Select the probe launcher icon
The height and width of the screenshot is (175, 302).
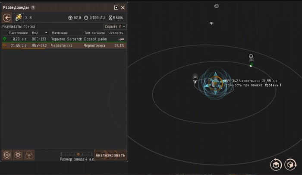(x=19, y=18)
